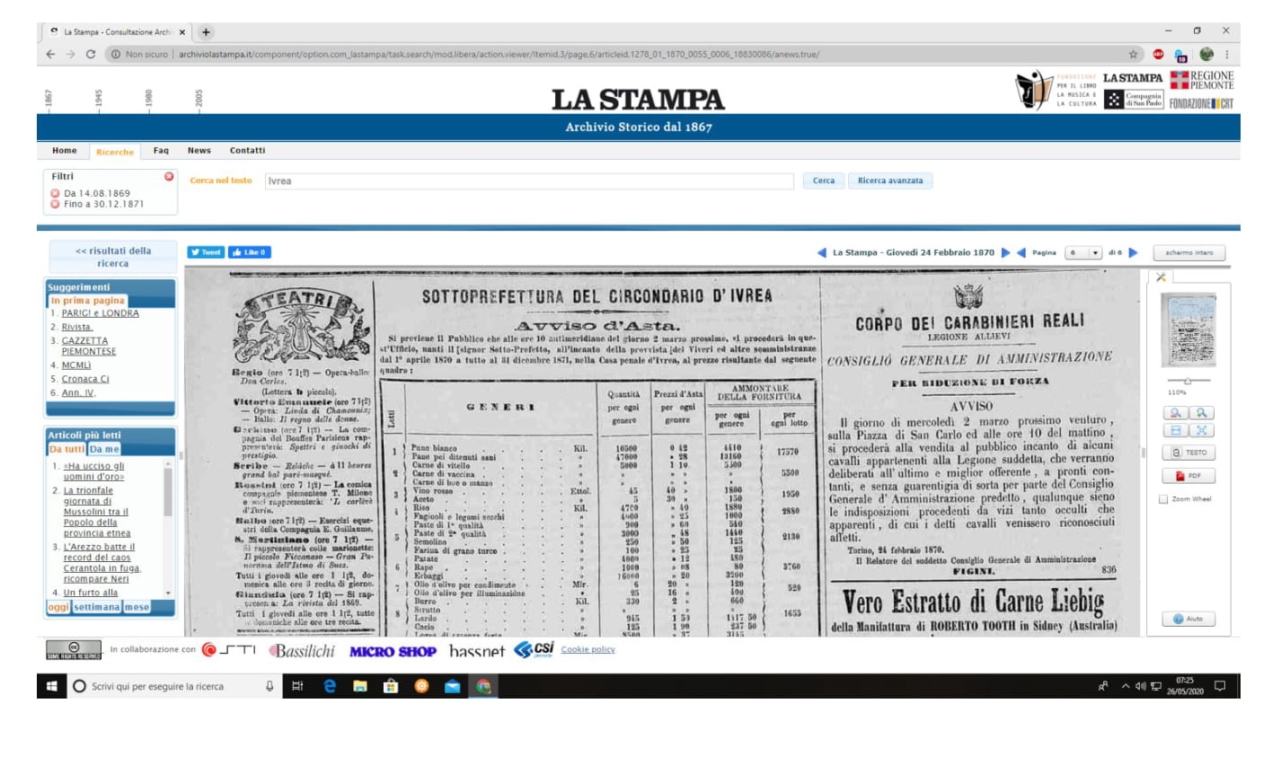Switch to the 'Da me' tab
1281x765 pixels.
[x=104, y=449]
